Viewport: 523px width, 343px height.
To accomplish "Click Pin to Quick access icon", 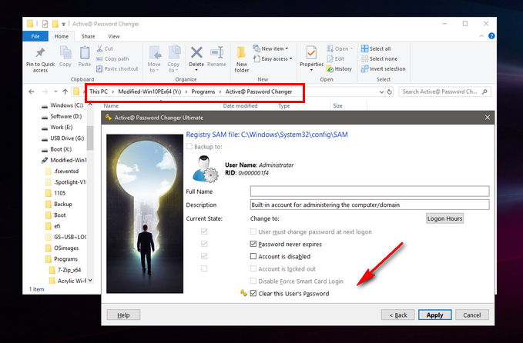I will click(40, 52).
